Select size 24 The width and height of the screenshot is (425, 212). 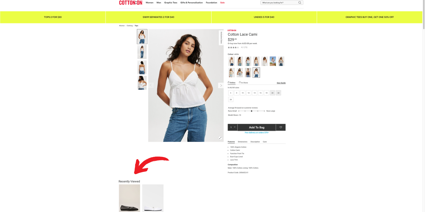[231, 99]
